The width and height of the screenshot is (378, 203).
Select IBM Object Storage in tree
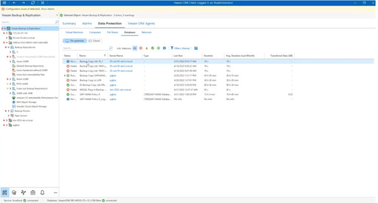coord(26,102)
